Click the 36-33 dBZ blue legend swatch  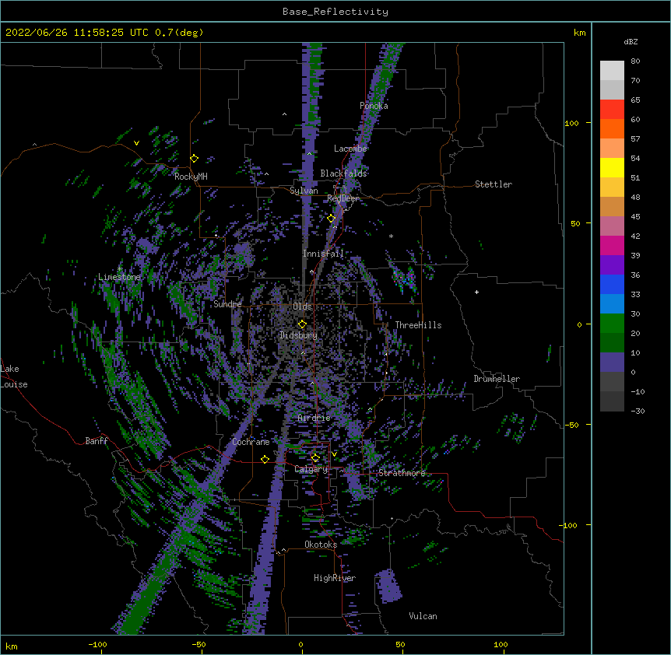[x=612, y=284]
